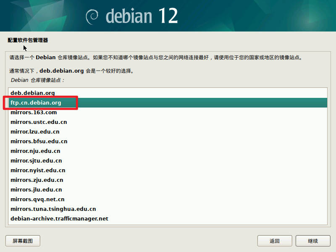Screen dimensions: 336x252
Task: Select the ftp.cn.debian.org mirror row
Action: pyautogui.click(x=168, y=102)
